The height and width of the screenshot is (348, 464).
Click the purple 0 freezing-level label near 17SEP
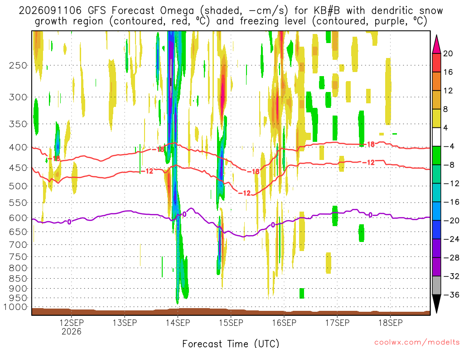click(x=370, y=215)
